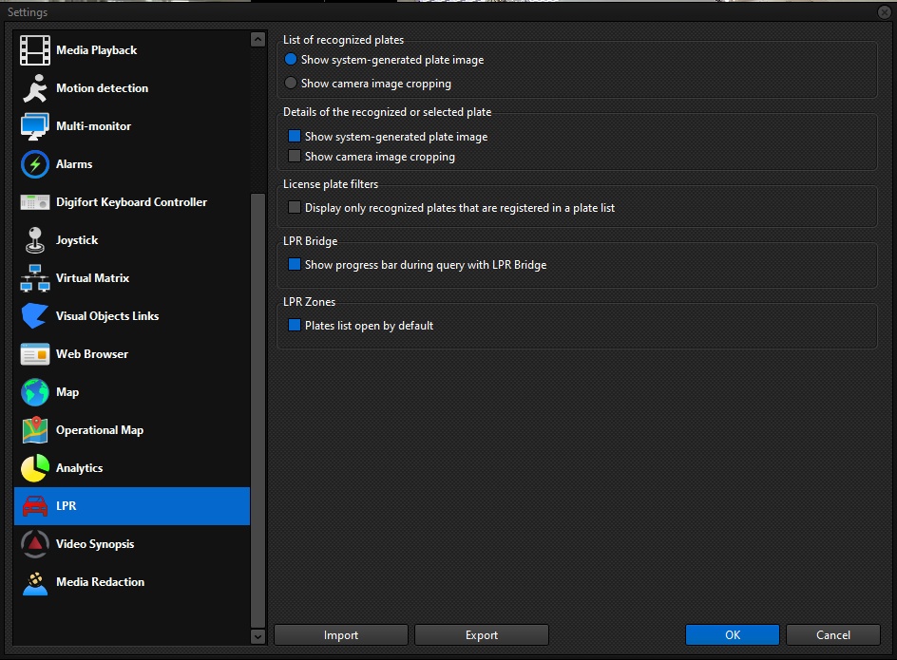Click the Joystick icon
The height and width of the screenshot is (660, 897).
click(35, 240)
